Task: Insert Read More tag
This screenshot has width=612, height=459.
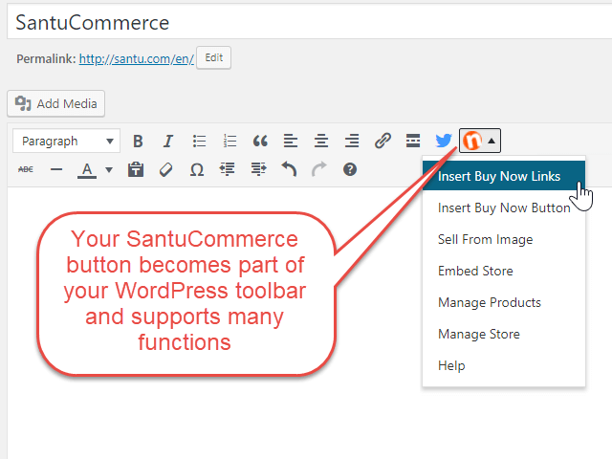Action: coord(413,141)
